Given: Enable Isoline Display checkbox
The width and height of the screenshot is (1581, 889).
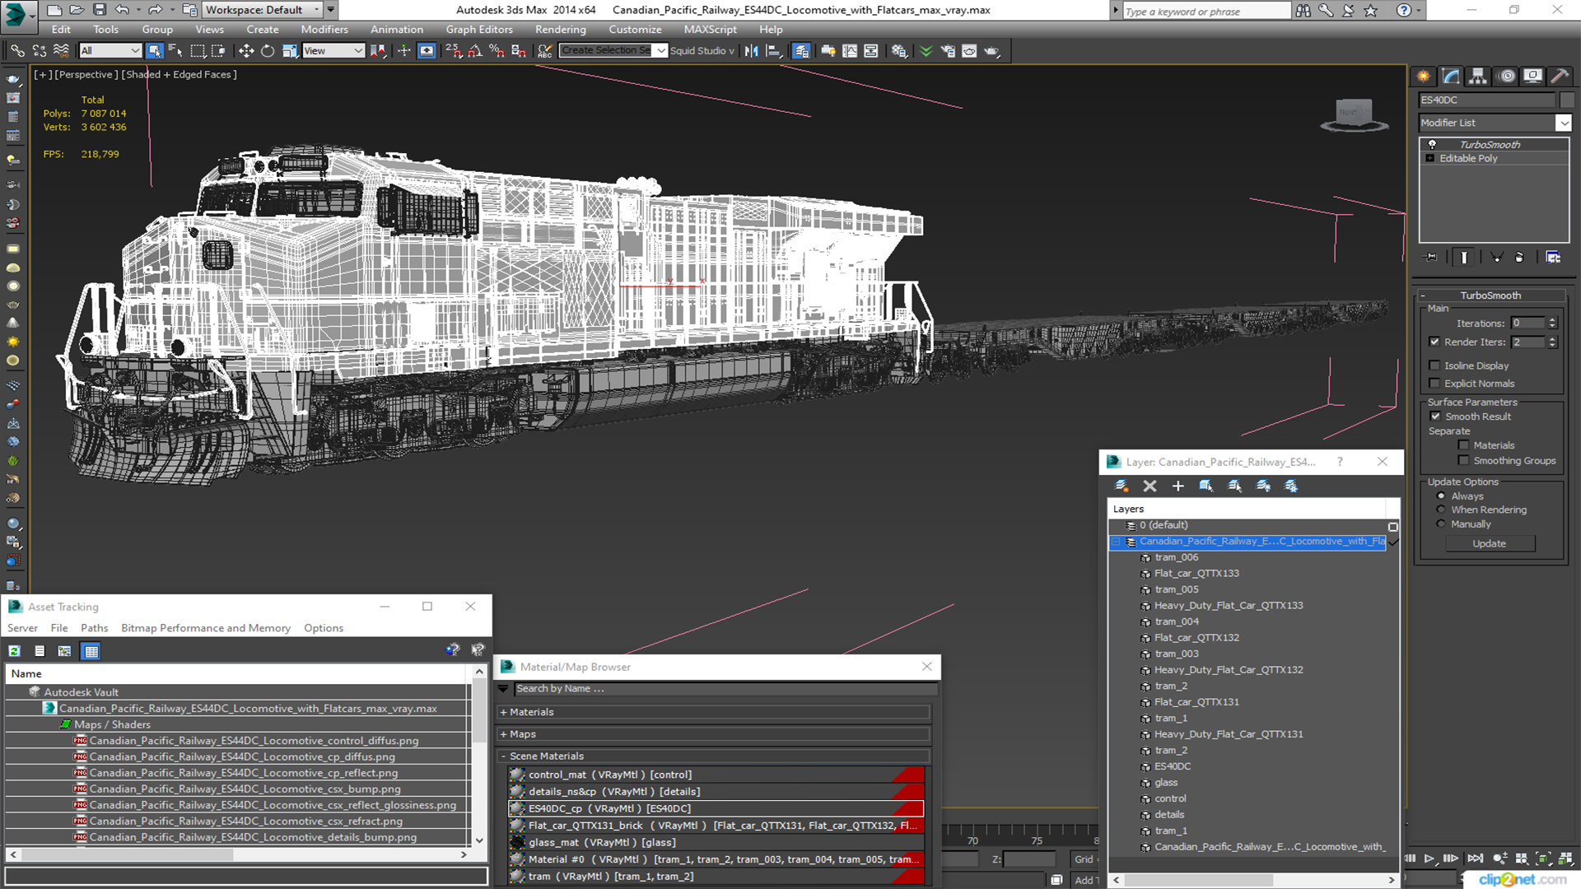Looking at the screenshot, I should coord(1435,365).
